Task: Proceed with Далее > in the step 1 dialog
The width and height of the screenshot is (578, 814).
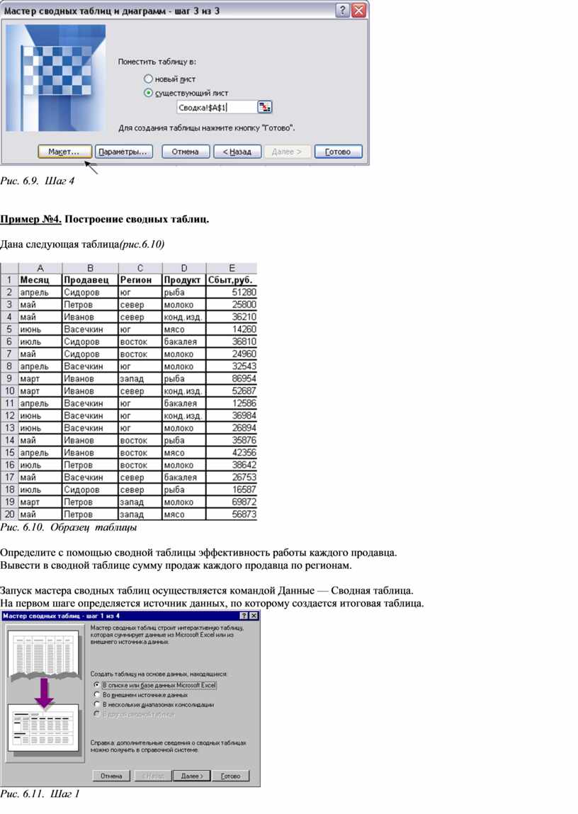Action: tap(192, 776)
